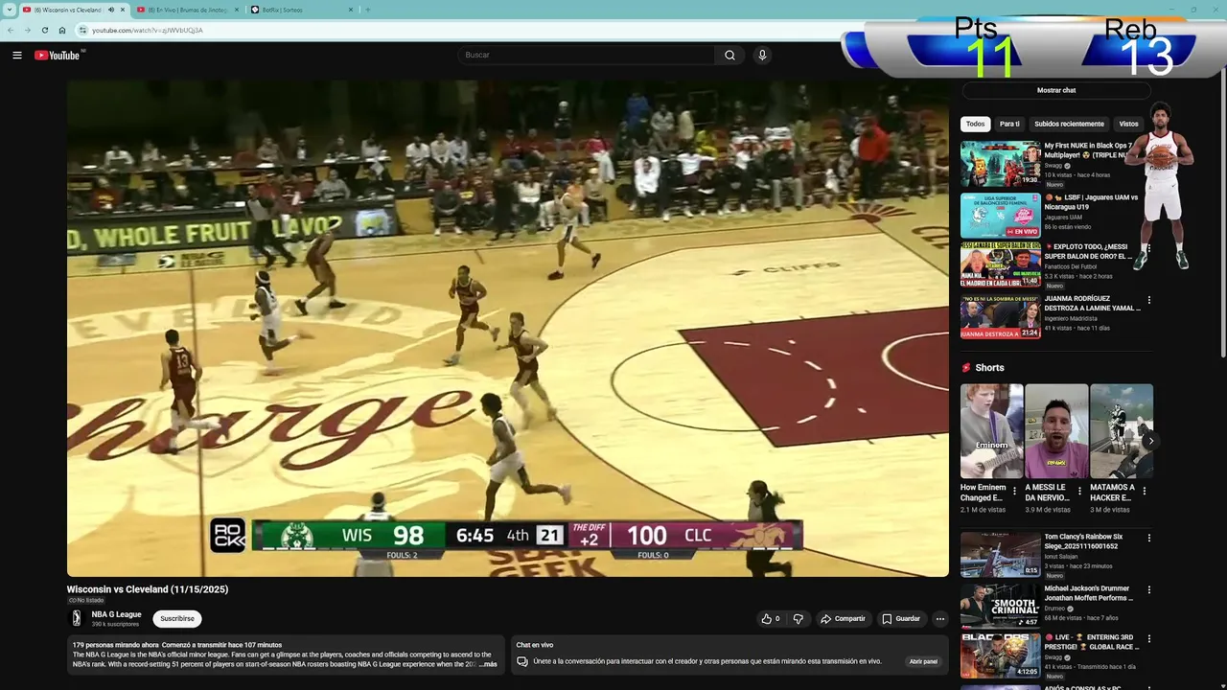Close the Wisconsin vs Cleveland tab
Screen dimensions: 1227x690
click(x=123, y=10)
